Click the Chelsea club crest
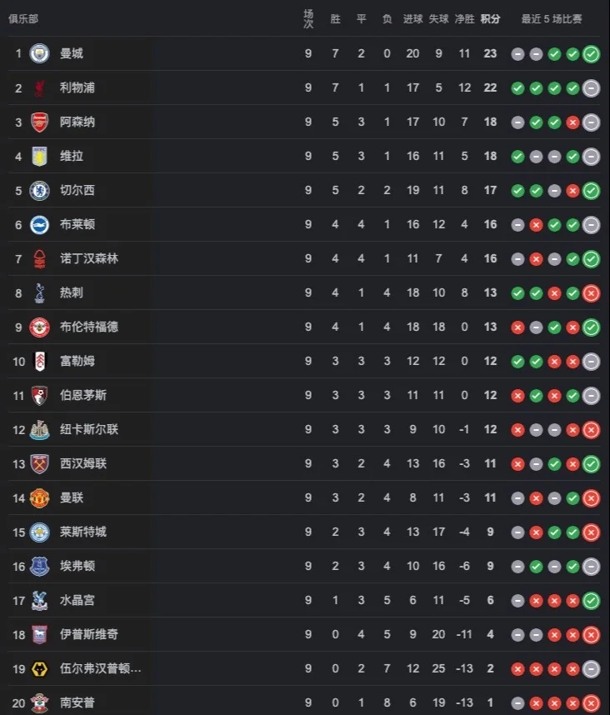This screenshot has width=610, height=715. tap(39, 190)
